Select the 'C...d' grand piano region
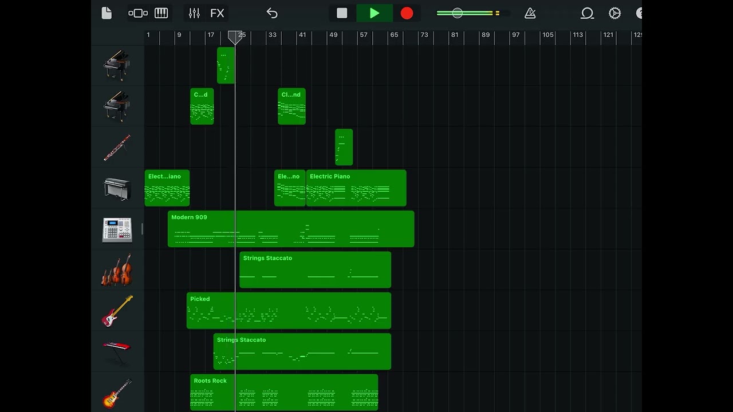733x412 pixels. [x=202, y=106]
